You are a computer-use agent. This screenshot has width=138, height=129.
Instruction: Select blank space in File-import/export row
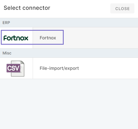point(108,68)
